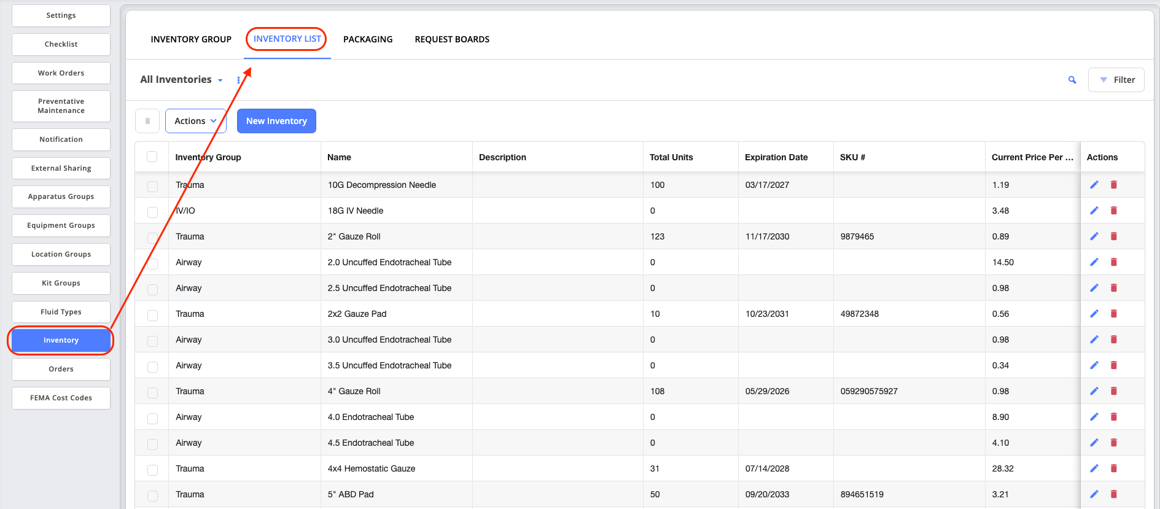The width and height of the screenshot is (1160, 509).
Task: Tick the 2" Gauze Roll checkbox
Action: click(x=153, y=238)
